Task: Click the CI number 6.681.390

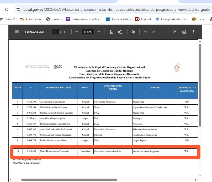Action: (31, 102)
